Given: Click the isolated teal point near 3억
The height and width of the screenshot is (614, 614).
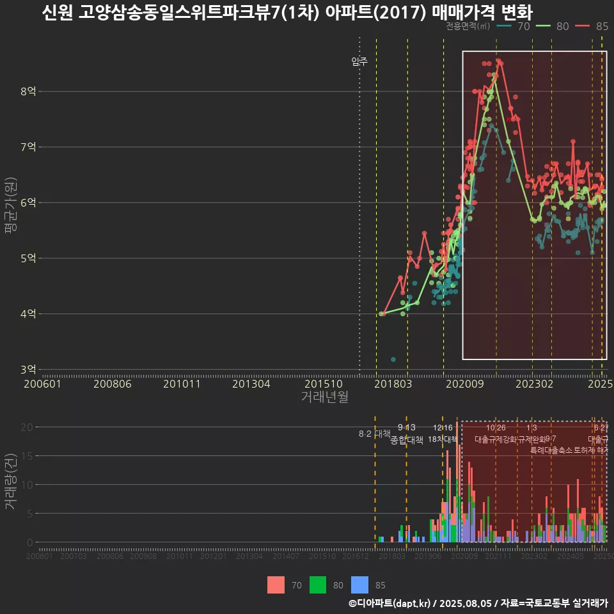Looking at the screenshot, I should click(x=393, y=359).
